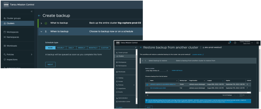Open Administration in Restore backup window sidebar
This screenshot has height=109, width=261.
[x=122, y=98]
